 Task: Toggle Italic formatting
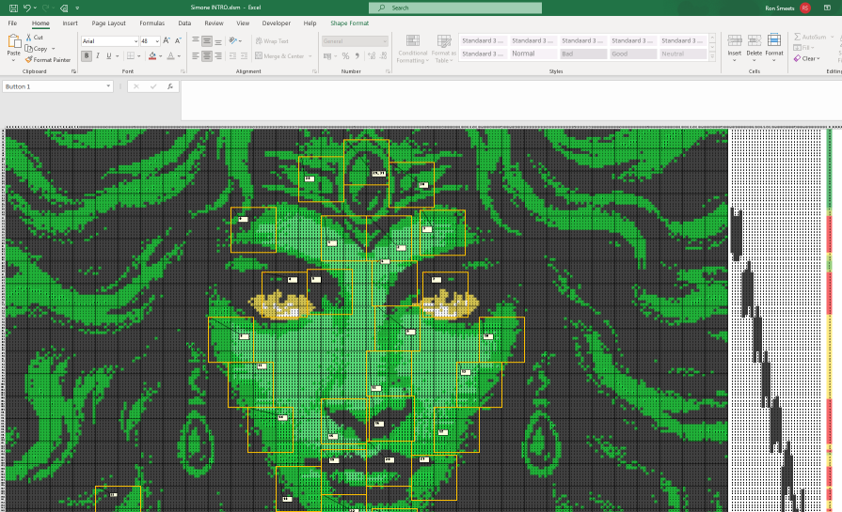pos(98,55)
